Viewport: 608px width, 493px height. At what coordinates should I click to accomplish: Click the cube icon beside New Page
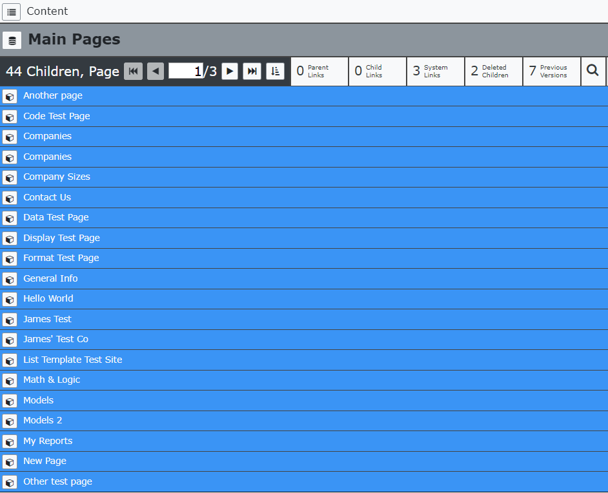pyautogui.click(x=10, y=462)
